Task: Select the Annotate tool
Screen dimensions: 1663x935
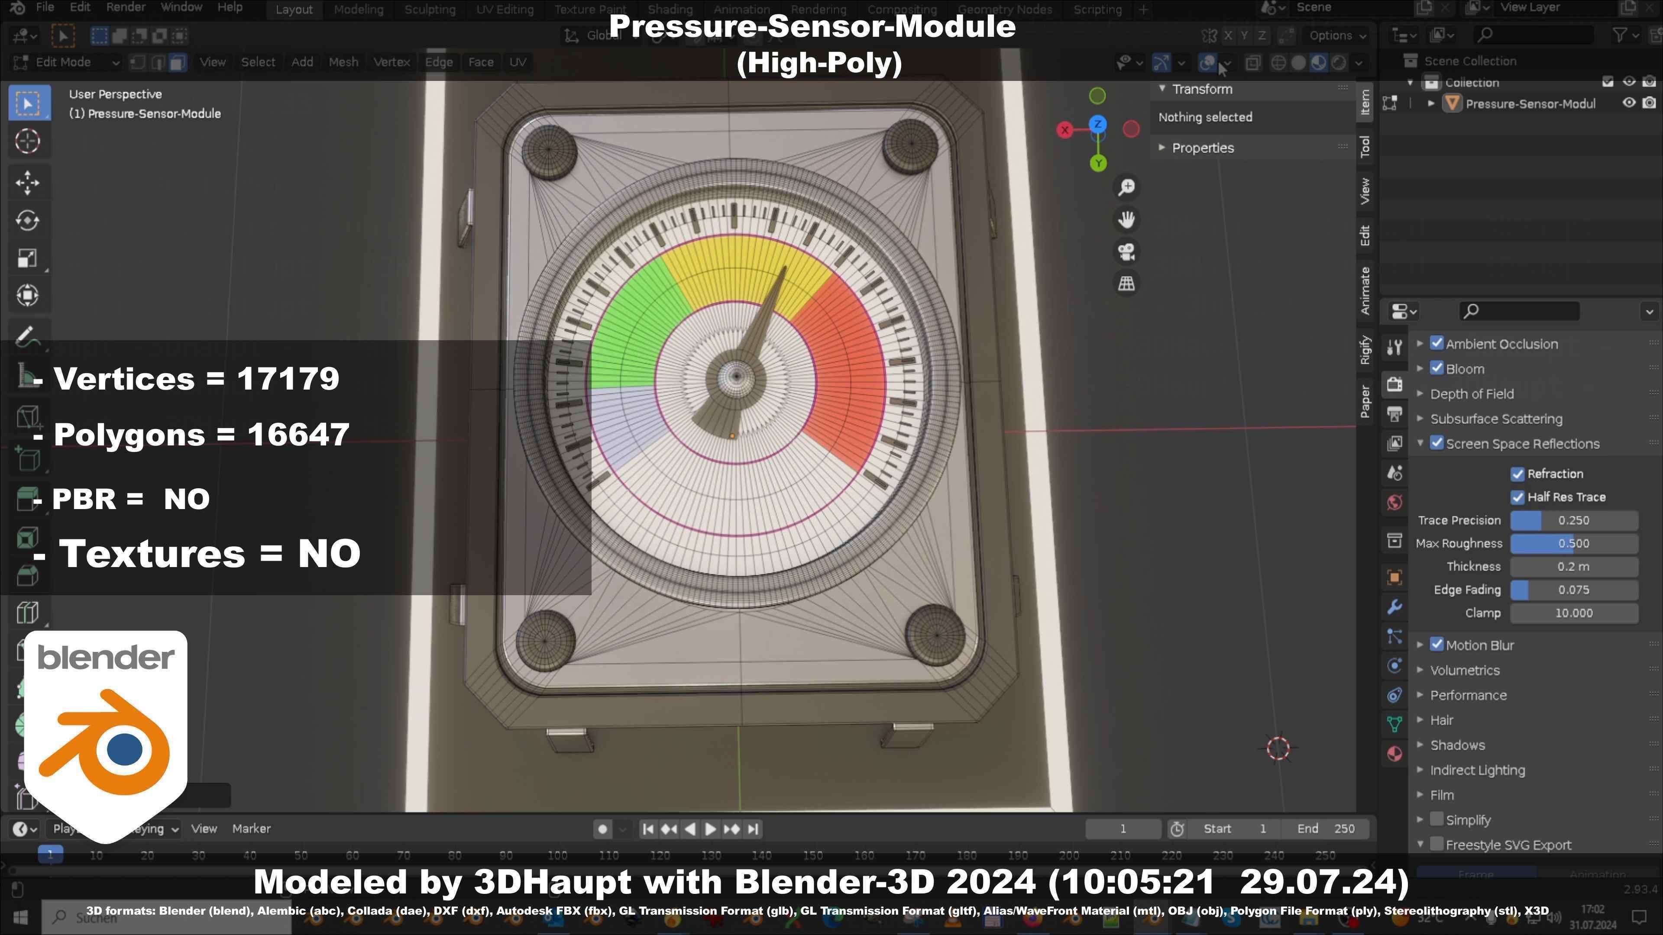Action: point(27,336)
